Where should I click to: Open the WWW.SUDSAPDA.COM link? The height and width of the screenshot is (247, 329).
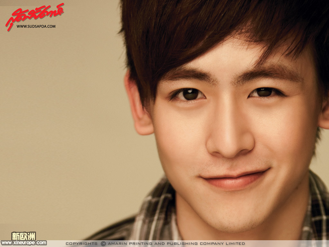click(x=36, y=26)
